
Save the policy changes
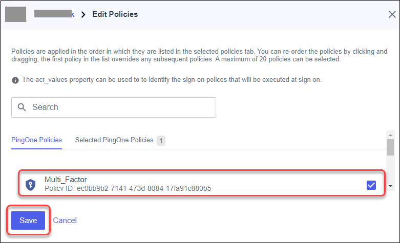28,220
